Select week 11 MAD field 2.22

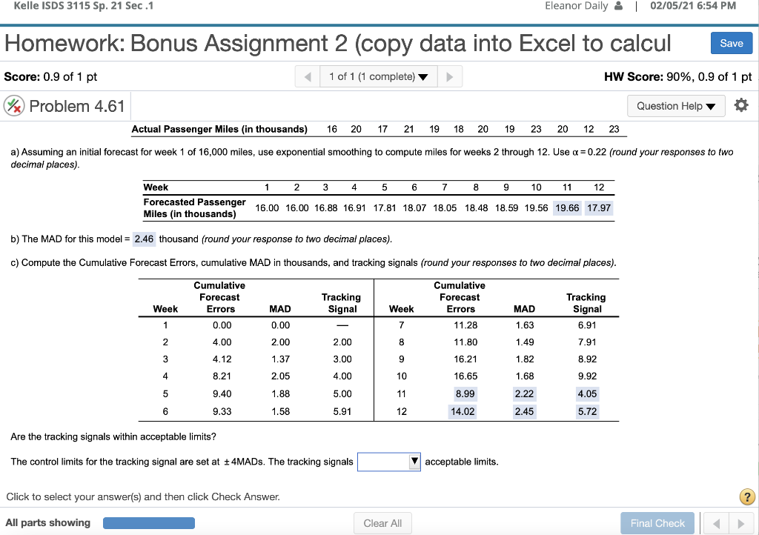[524, 393]
